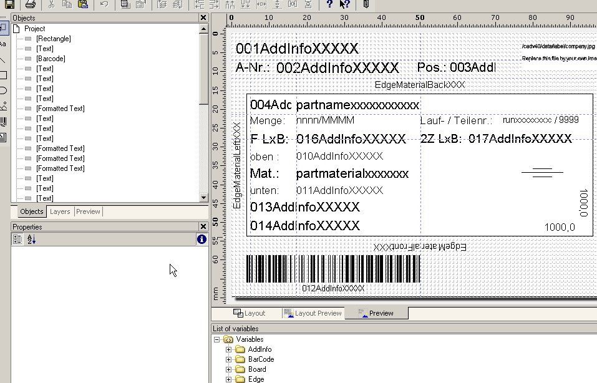
Task: Click the Objects list scrollbar thumb
Action: [203, 69]
